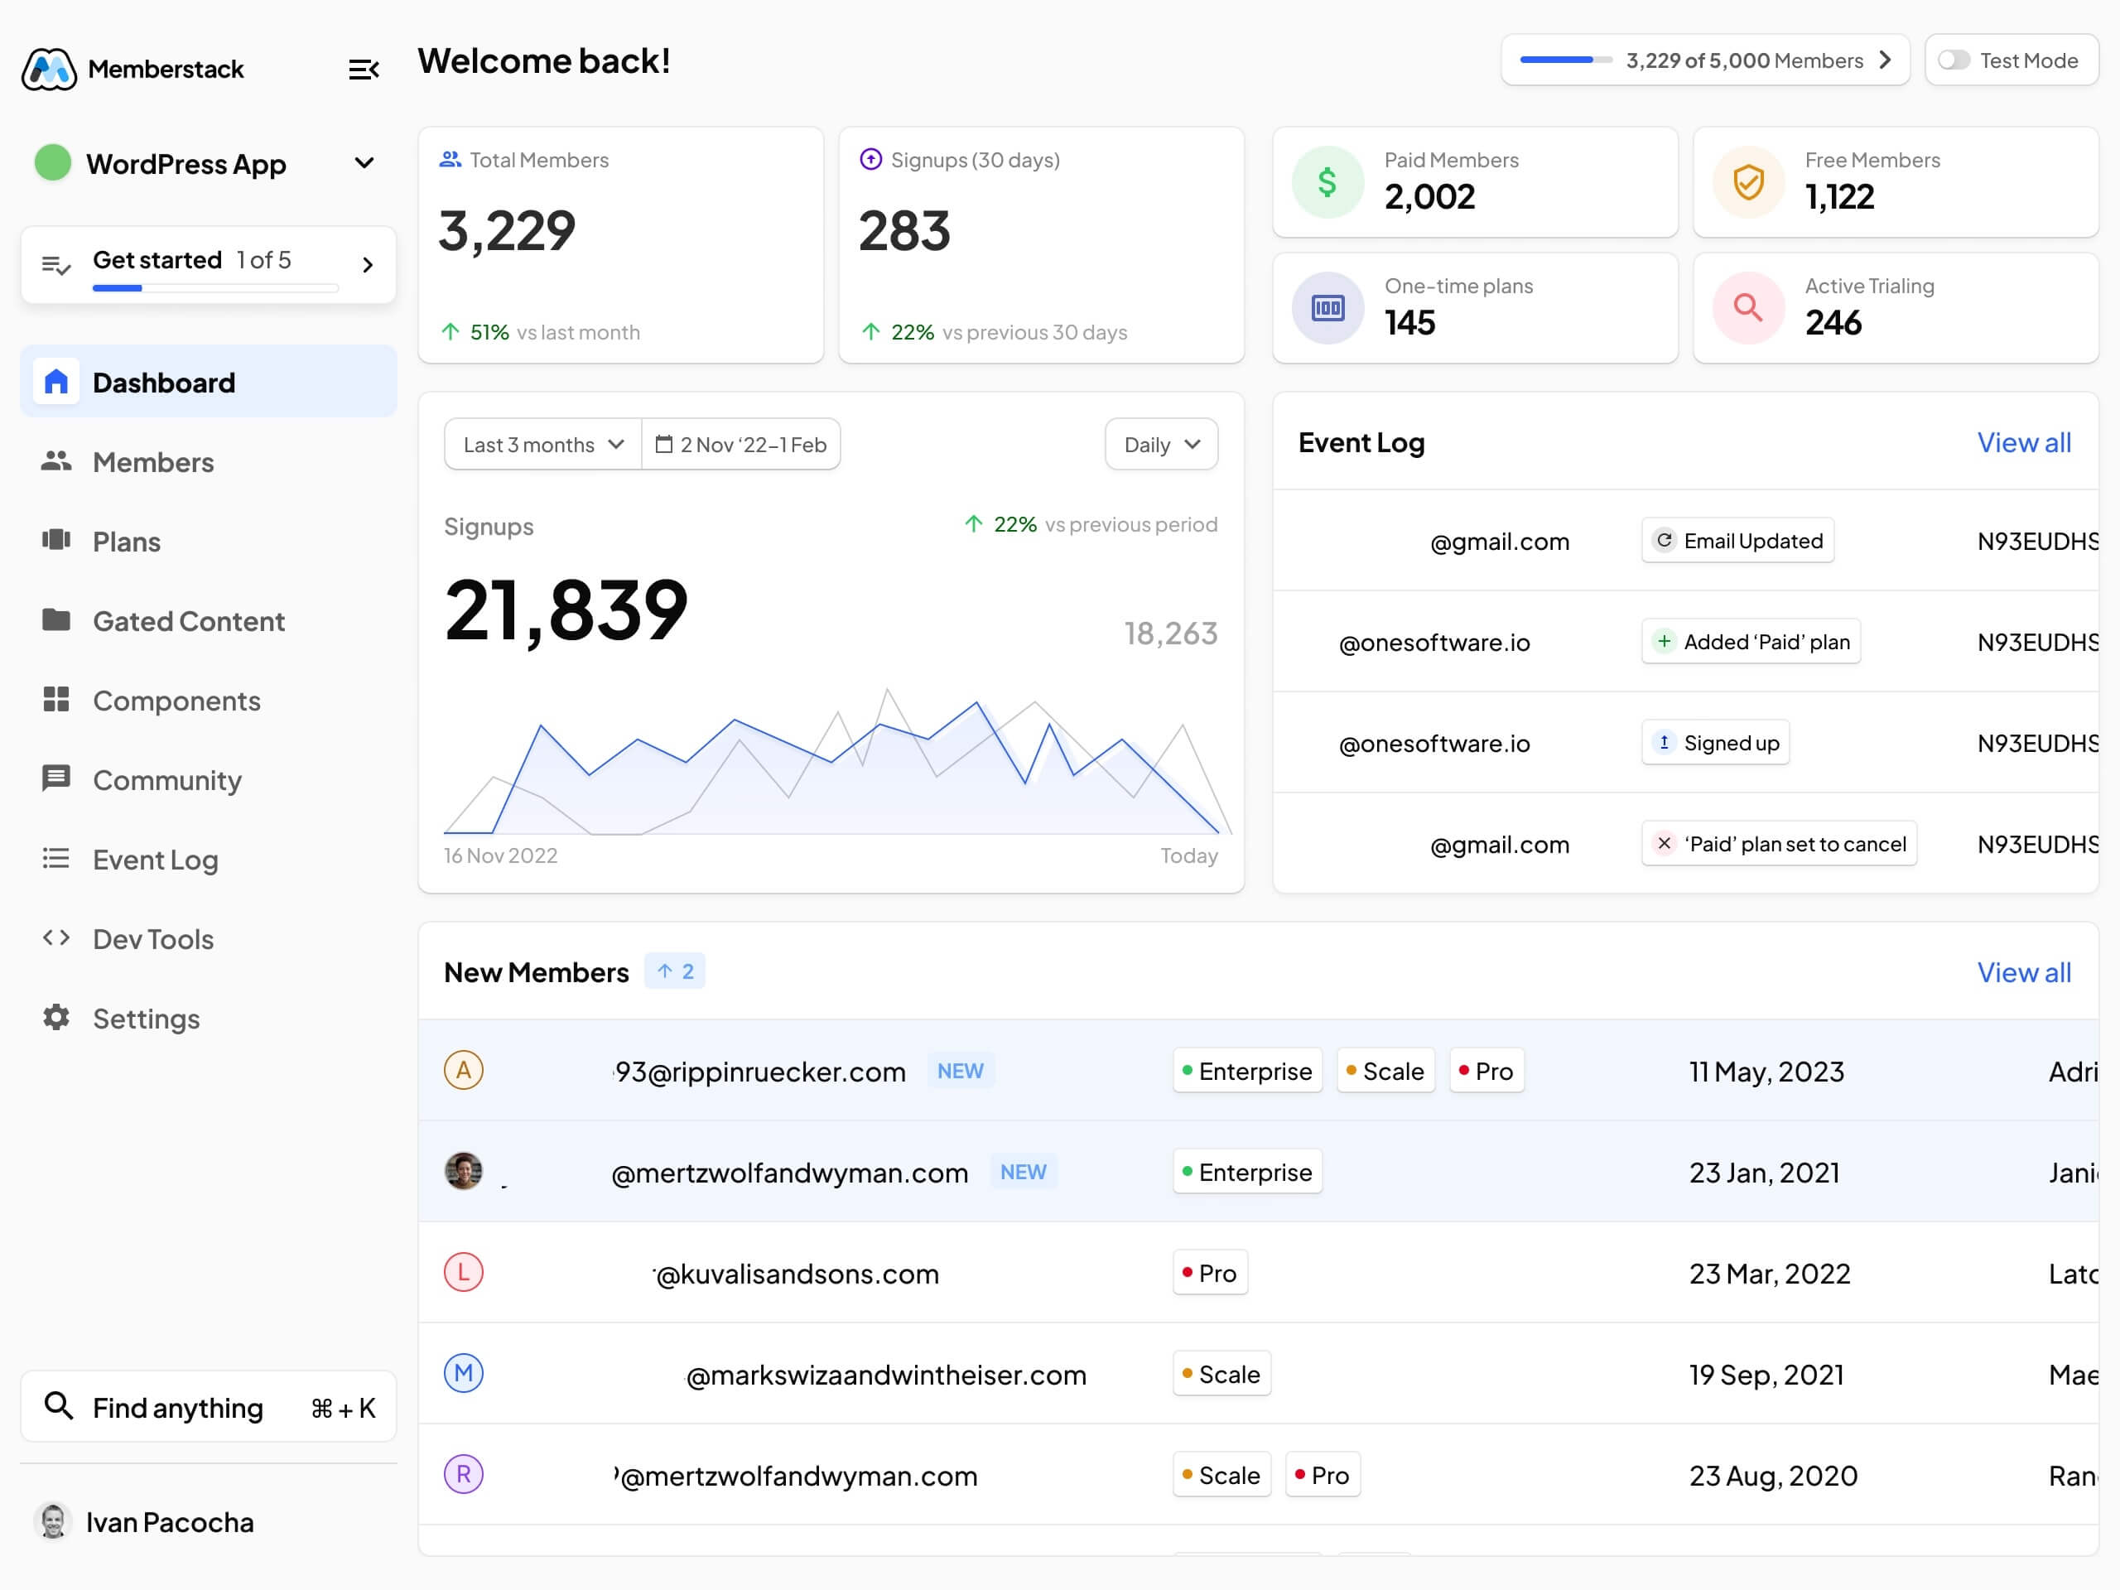
Task: Click the Paid Members dollar icon
Action: pyautogui.click(x=1327, y=182)
